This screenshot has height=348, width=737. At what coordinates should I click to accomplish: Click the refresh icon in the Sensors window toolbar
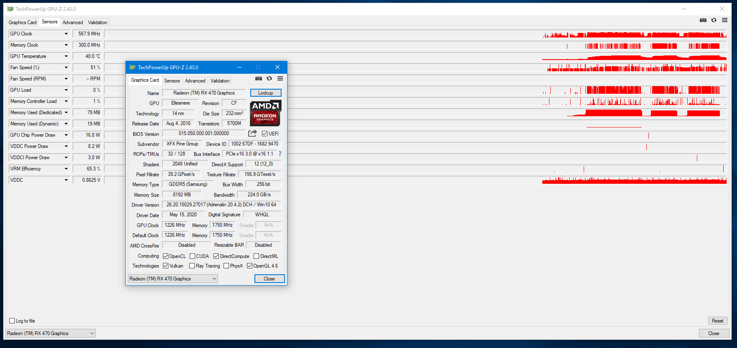pos(714,20)
